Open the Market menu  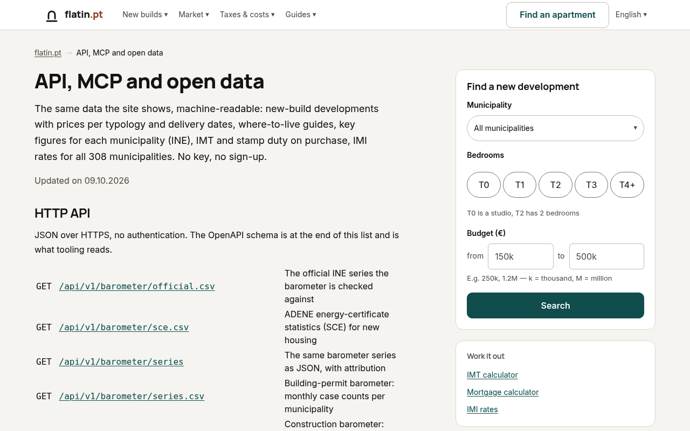pyautogui.click(x=194, y=15)
